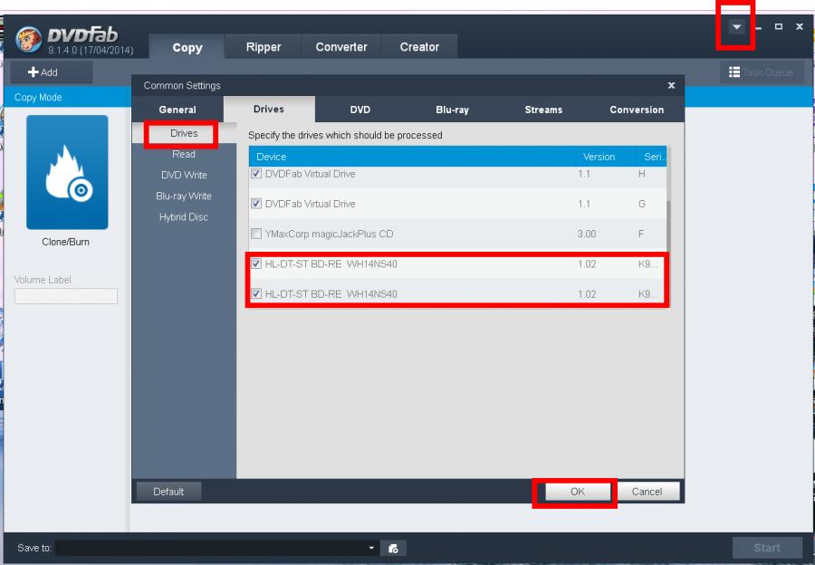Click the Seri... column header
Image resolution: width=815 pixels, height=565 pixels.
(x=652, y=157)
